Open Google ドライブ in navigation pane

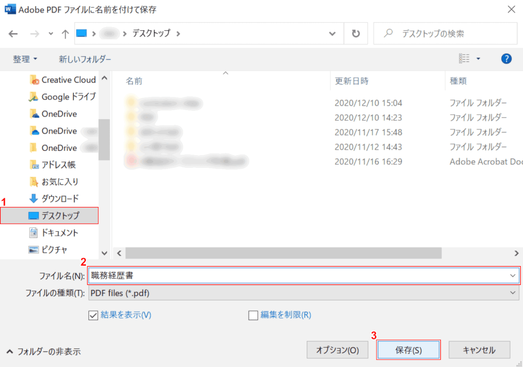(x=68, y=97)
